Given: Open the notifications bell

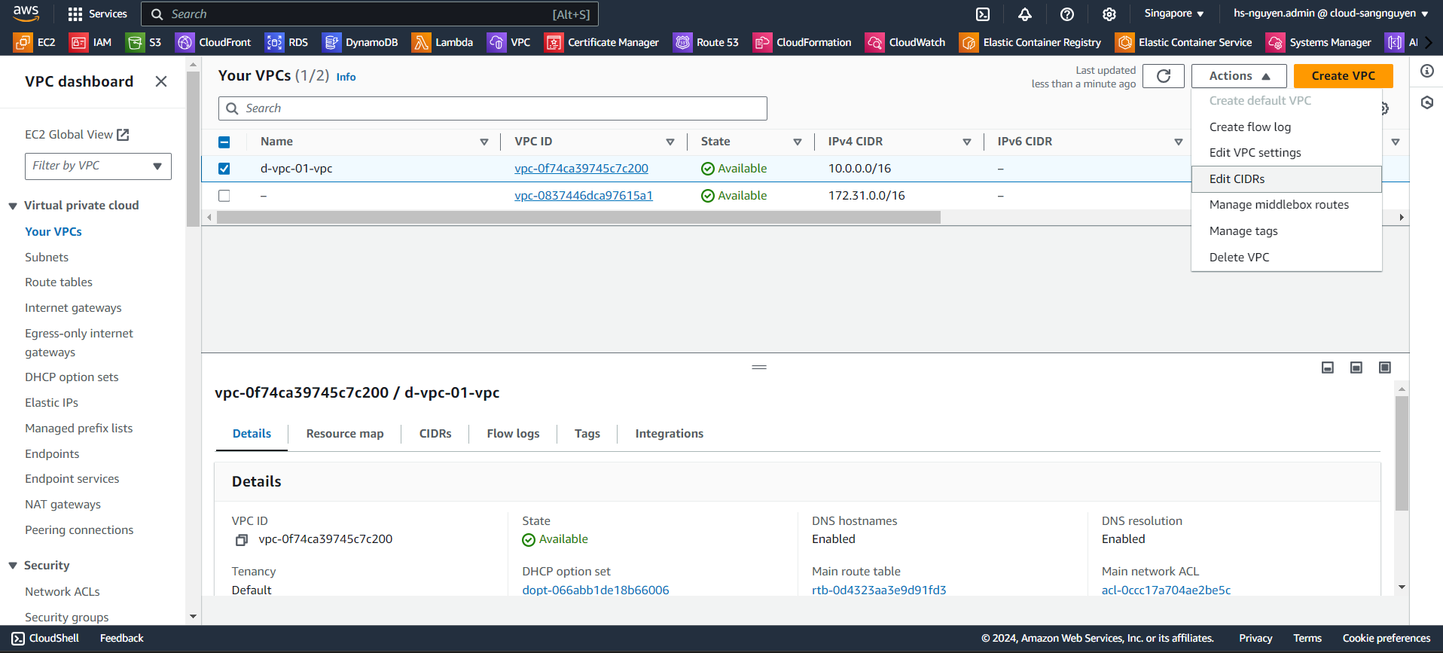Looking at the screenshot, I should (x=1025, y=14).
